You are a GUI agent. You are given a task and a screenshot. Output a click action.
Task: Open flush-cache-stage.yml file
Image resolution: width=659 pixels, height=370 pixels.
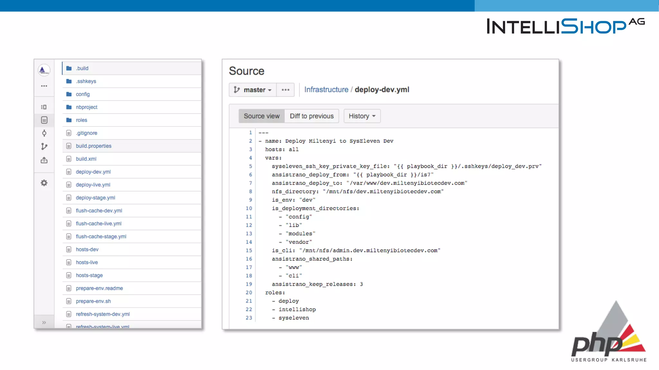click(x=101, y=236)
